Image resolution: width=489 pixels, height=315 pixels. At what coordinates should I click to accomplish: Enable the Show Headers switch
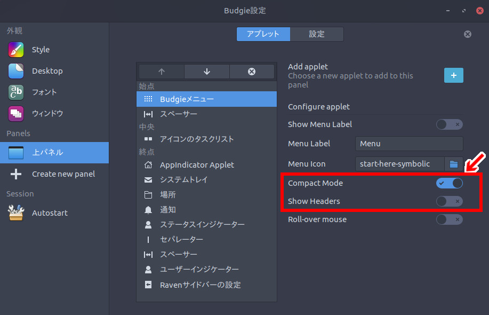[x=450, y=201]
